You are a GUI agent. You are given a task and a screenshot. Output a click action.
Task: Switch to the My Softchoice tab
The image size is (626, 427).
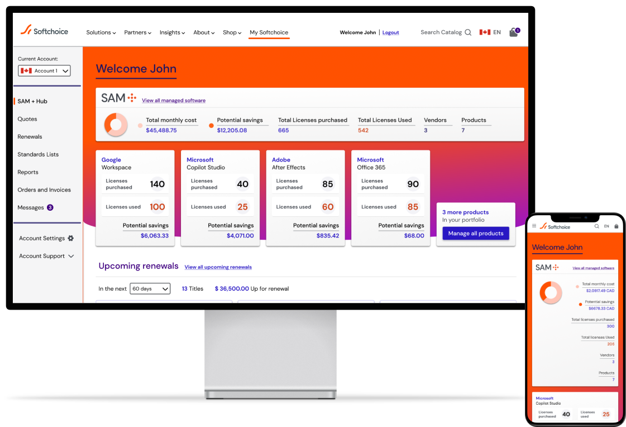(x=269, y=32)
